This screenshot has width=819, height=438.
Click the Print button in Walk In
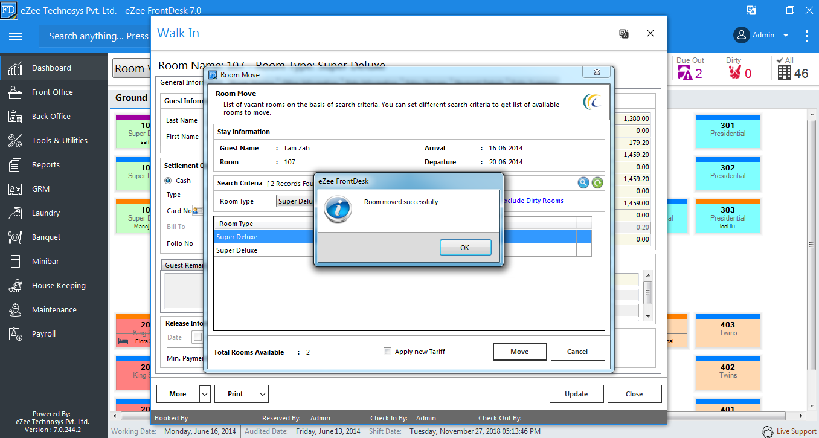[x=236, y=394]
